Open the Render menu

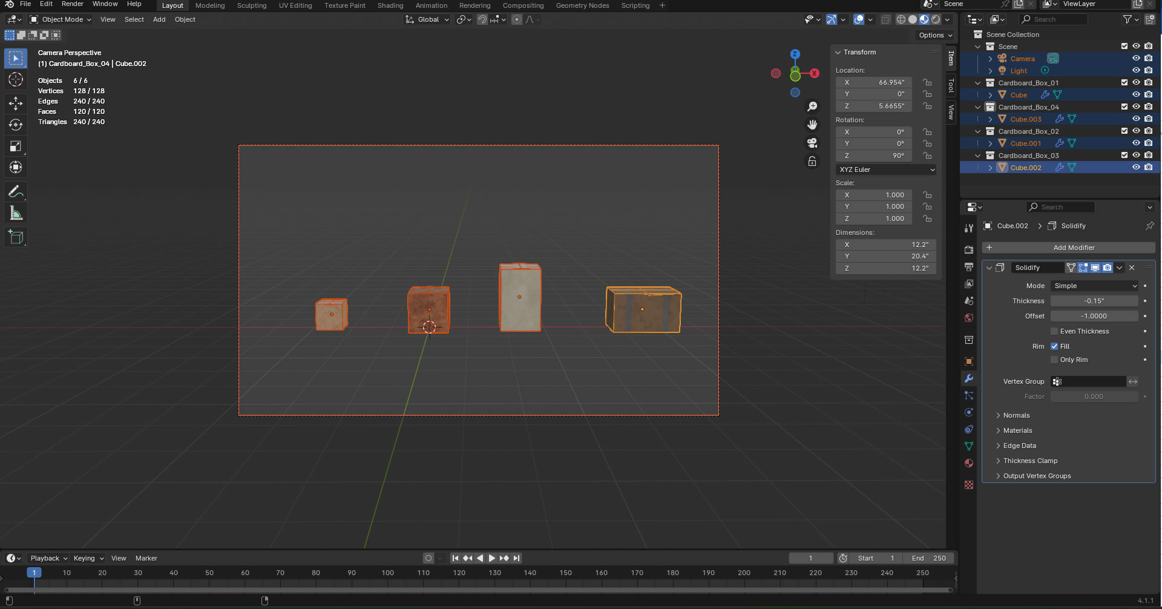[x=72, y=4]
